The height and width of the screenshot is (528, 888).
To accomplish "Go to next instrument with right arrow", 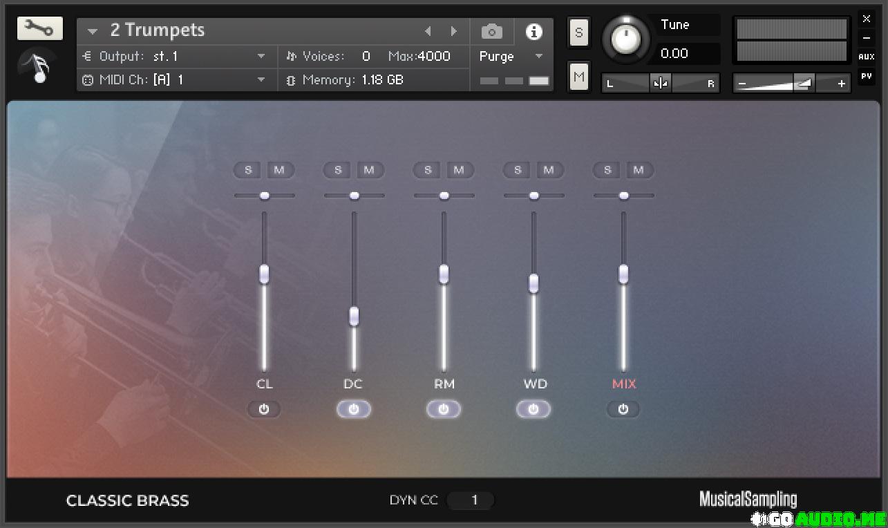I will (x=453, y=31).
